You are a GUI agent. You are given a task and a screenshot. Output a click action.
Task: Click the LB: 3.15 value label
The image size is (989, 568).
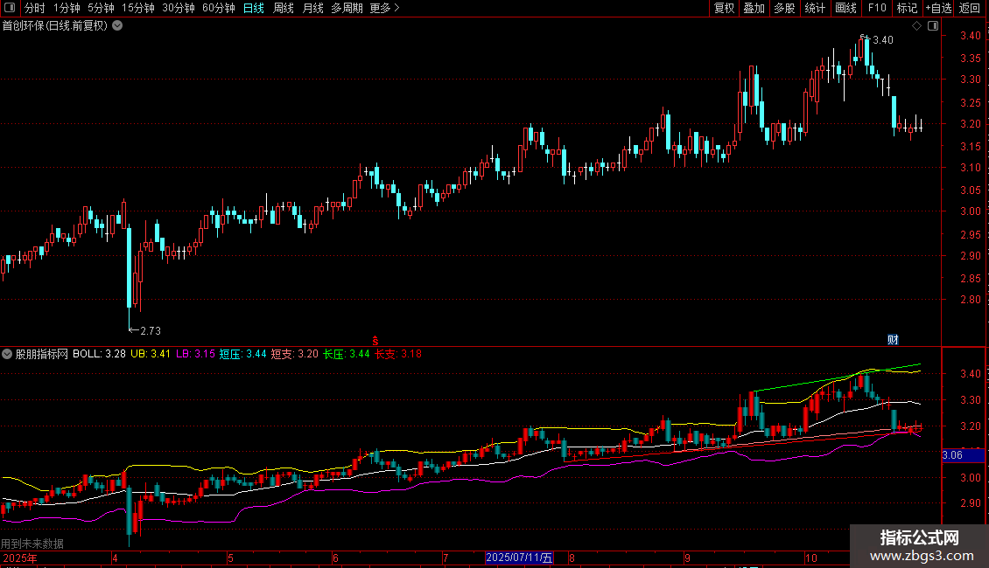pos(195,354)
